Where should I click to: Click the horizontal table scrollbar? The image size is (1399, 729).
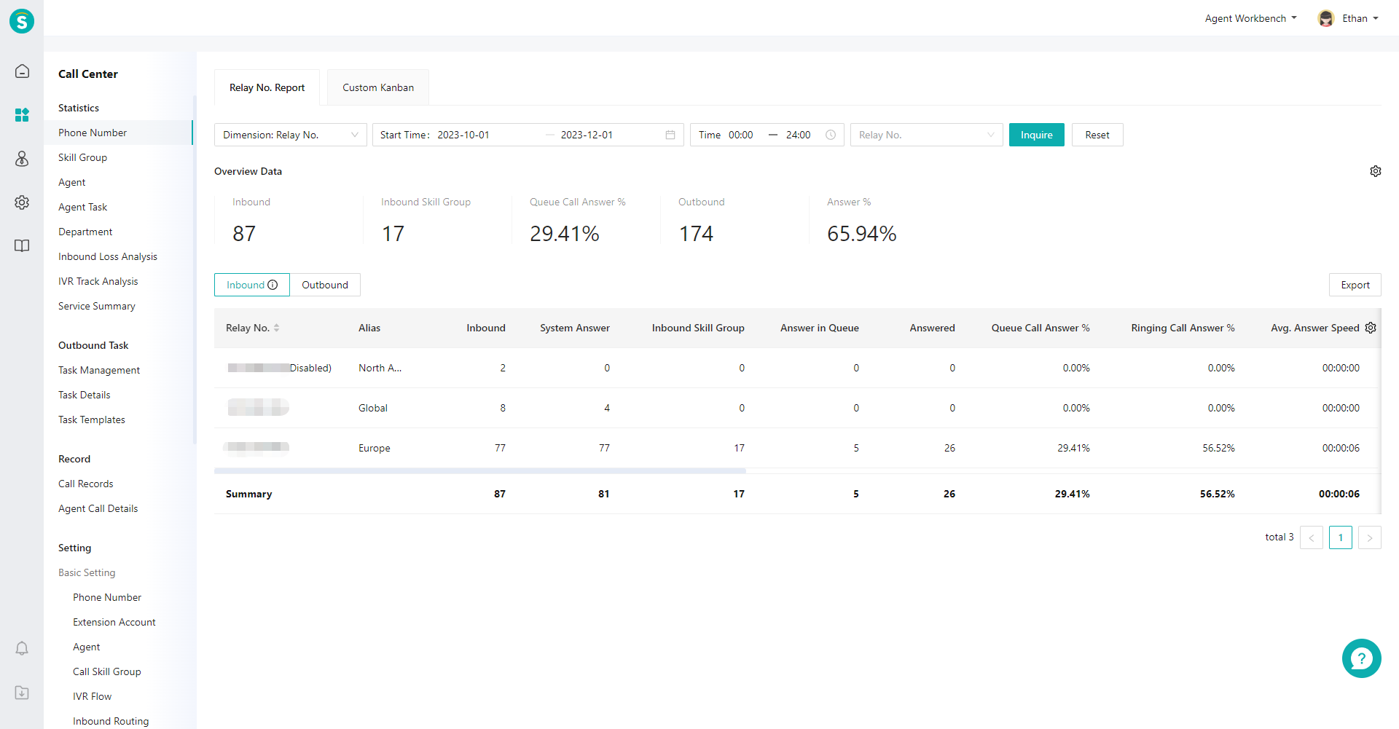(x=480, y=471)
